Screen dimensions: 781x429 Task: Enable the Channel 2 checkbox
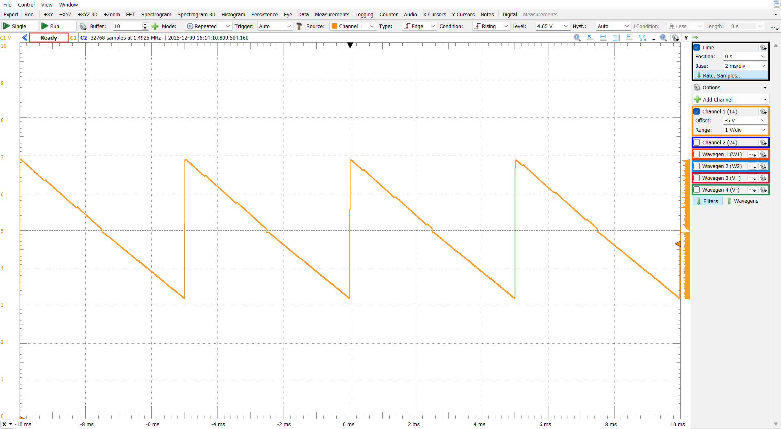(x=697, y=142)
